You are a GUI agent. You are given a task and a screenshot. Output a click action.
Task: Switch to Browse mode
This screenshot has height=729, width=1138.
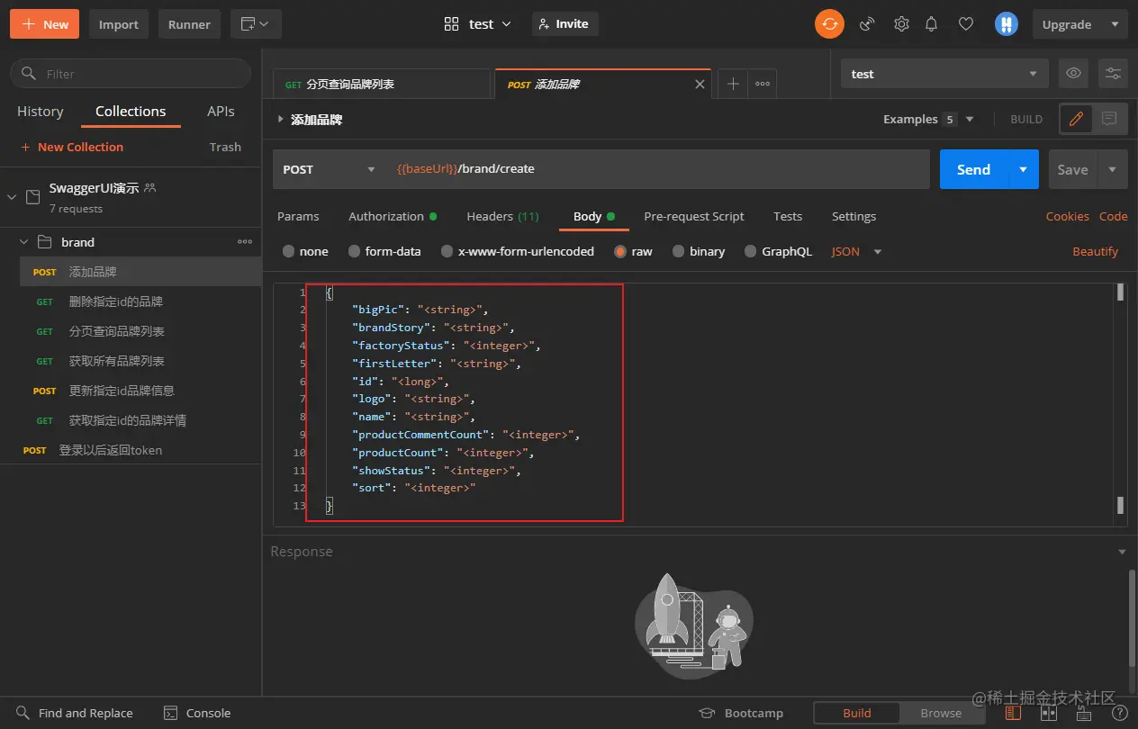[941, 713]
